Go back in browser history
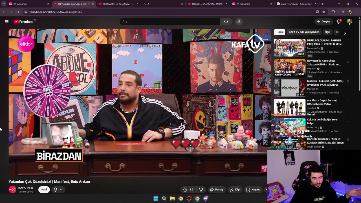The height and width of the screenshot is (203, 361). tap(4, 12)
